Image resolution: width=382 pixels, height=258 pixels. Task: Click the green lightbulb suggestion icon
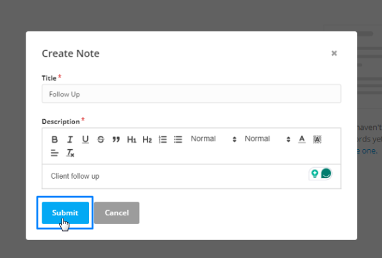(x=315, y=173)
